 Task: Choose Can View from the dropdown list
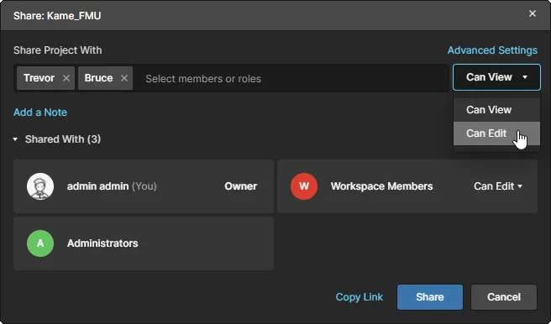click(496, 110)
